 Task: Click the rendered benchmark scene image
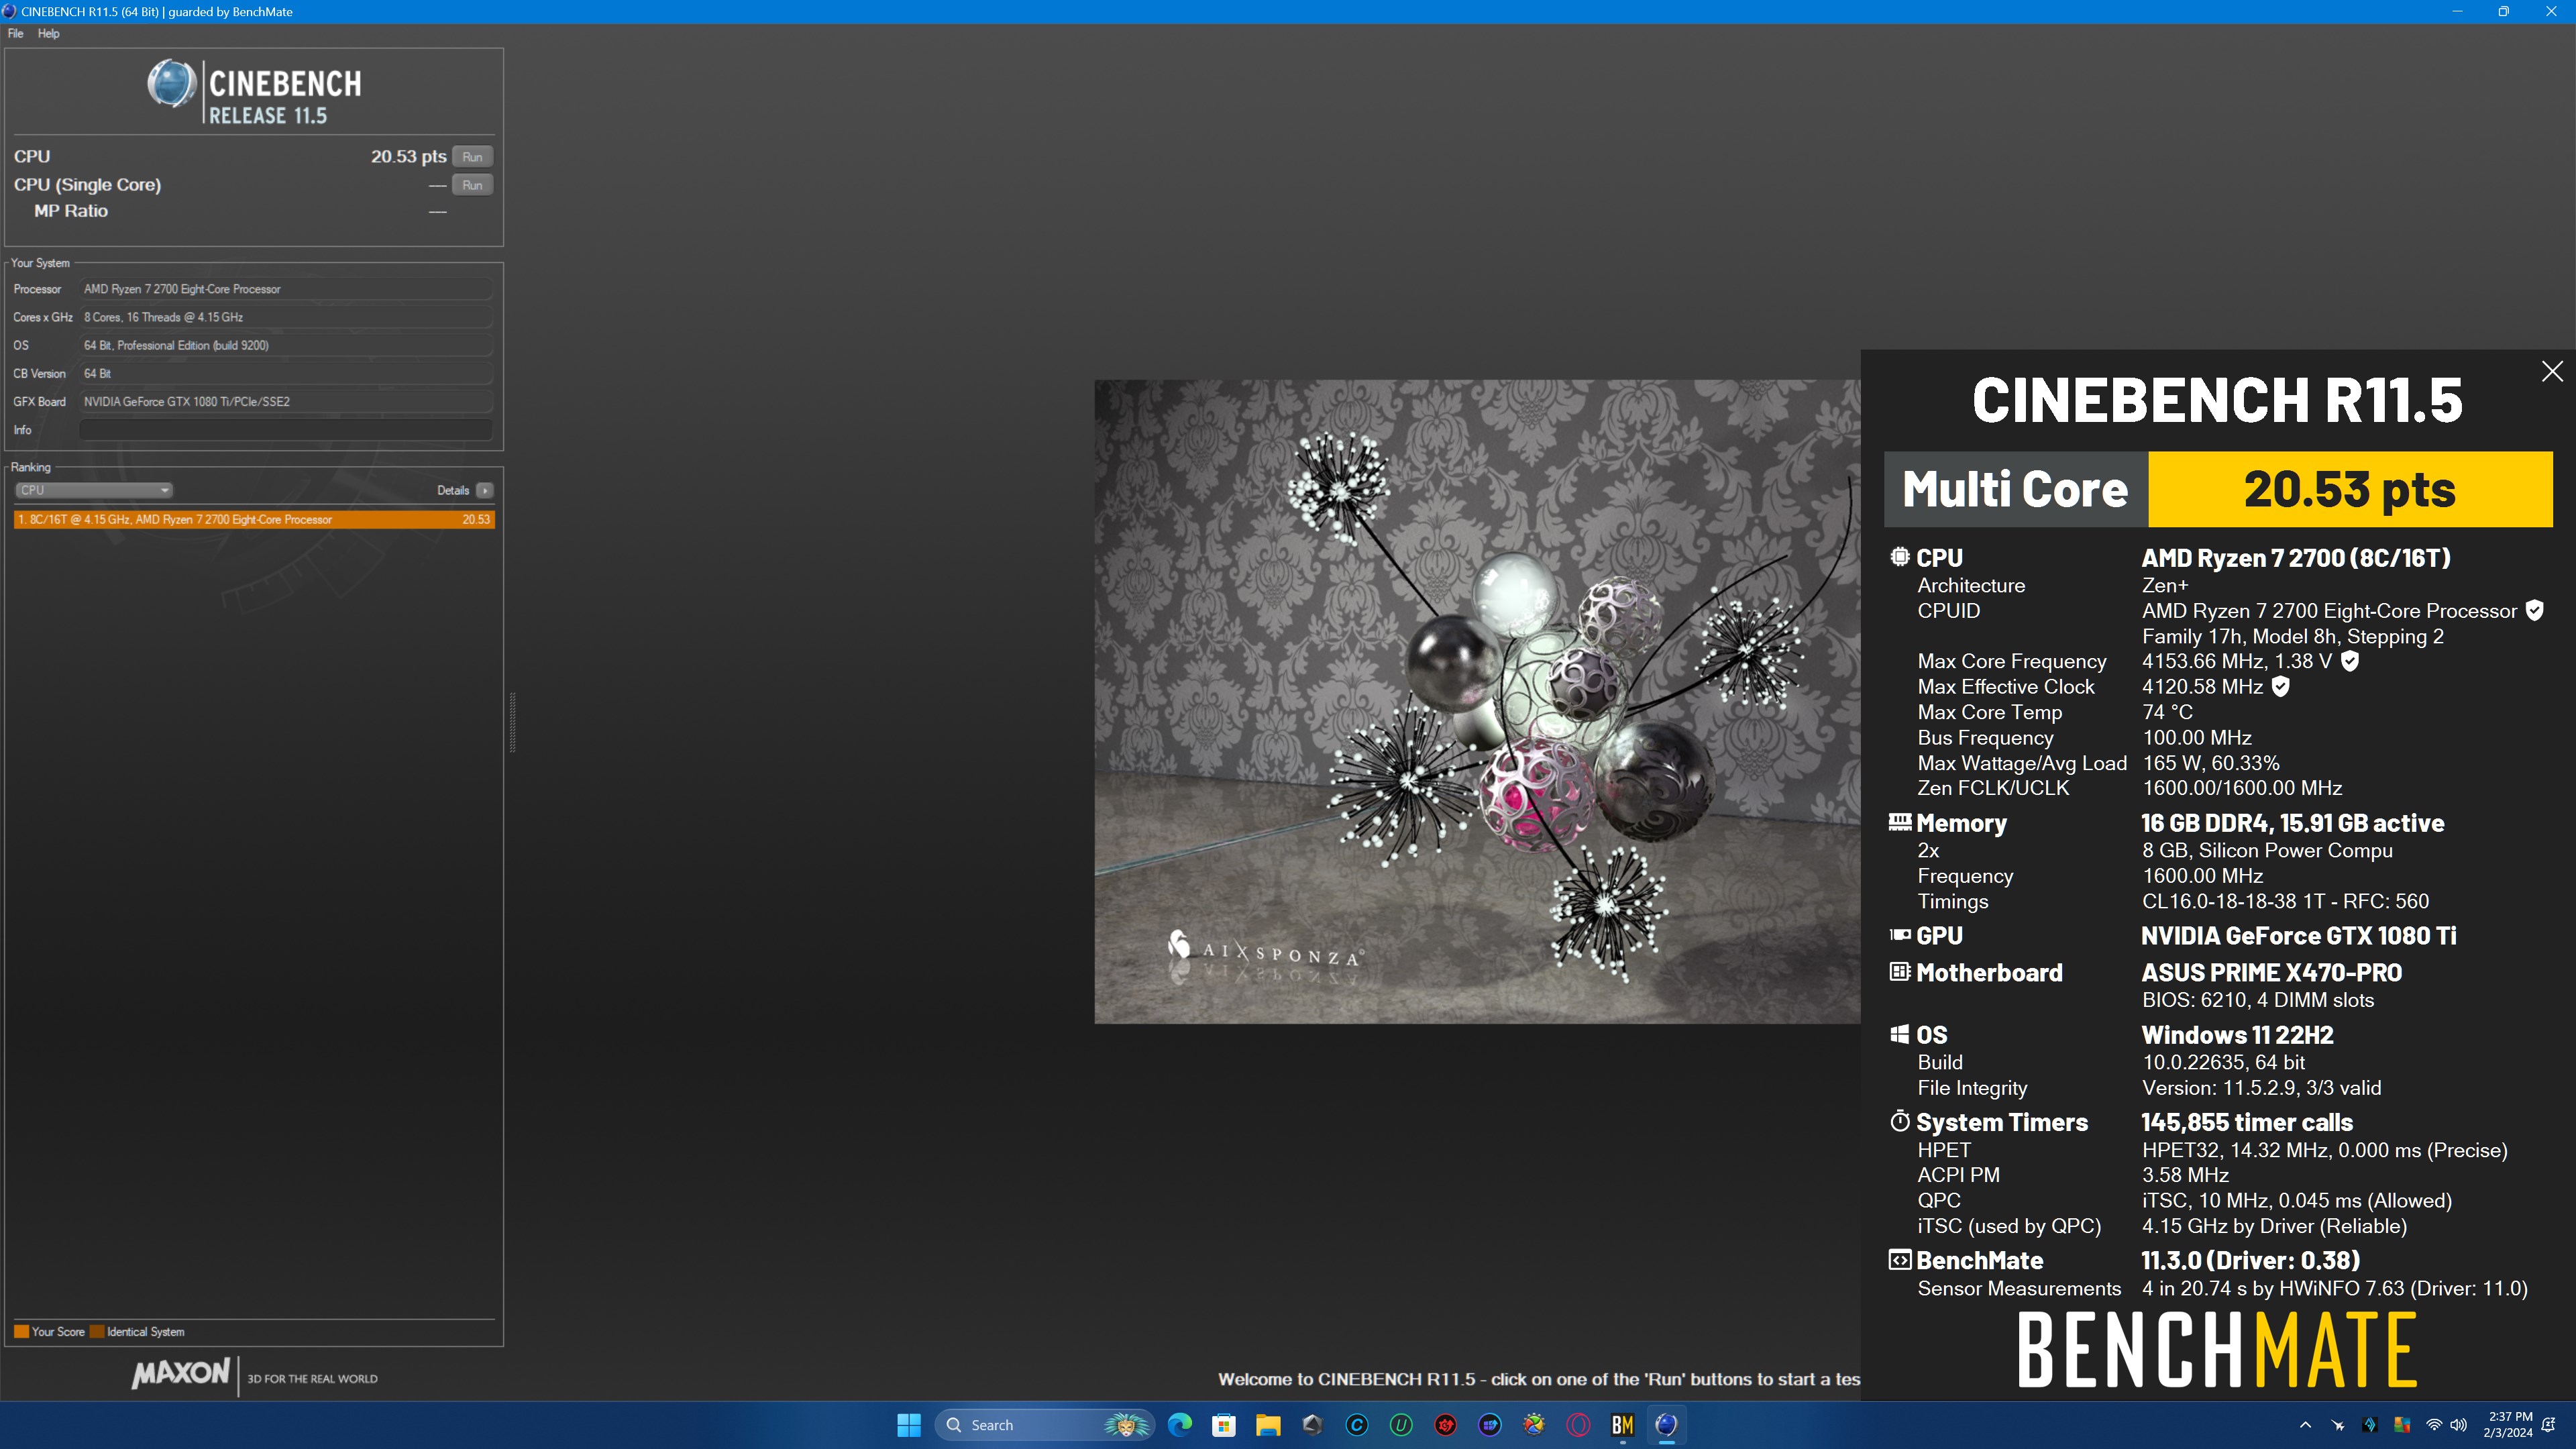point(1477,701)
